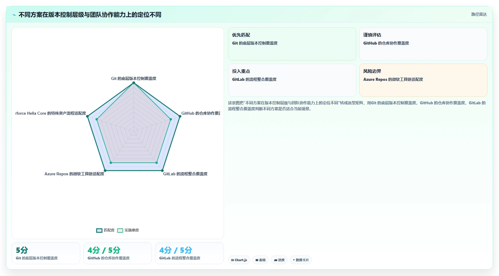Screen dimensions: 499x276
Task: Click Git 的底层版本控制覆盖度 text in 优先匹配 card
Action: coord(255,43)
